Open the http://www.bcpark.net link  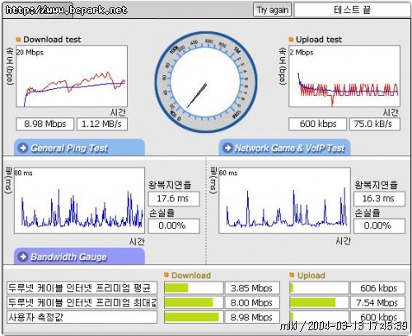[x=66, y=10]
